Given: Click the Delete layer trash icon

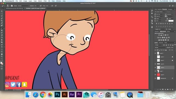Looking at the screenshot, I should point(173,89).
